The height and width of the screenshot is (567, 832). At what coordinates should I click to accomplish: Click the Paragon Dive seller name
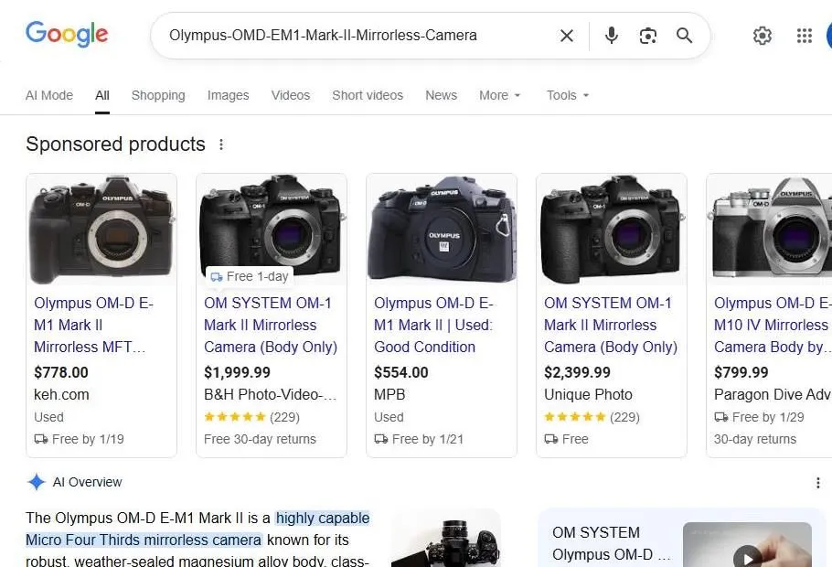point(773,395)
